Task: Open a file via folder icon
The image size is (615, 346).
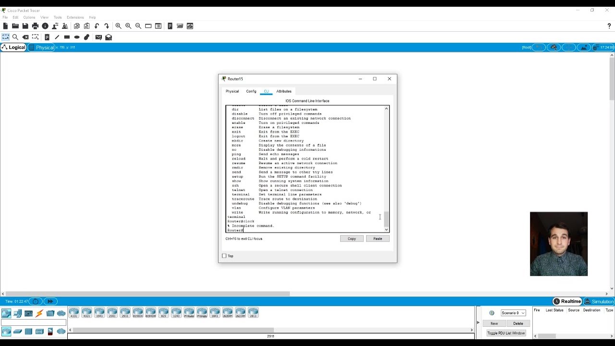Action: pos(15,26)
